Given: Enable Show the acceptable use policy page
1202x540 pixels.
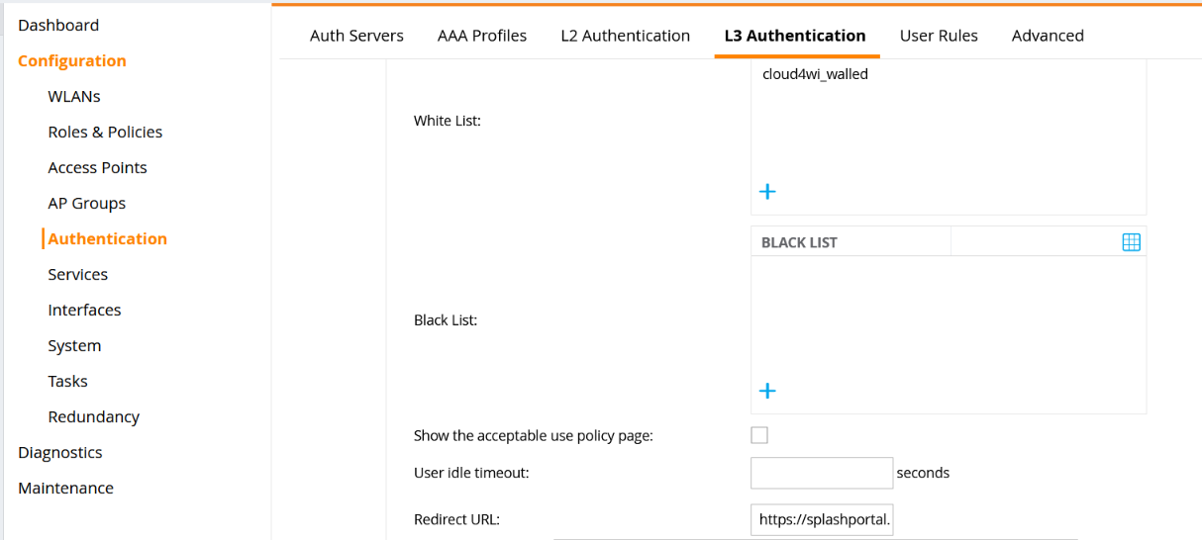Looking at the screenshot, I should pos(759,435).
